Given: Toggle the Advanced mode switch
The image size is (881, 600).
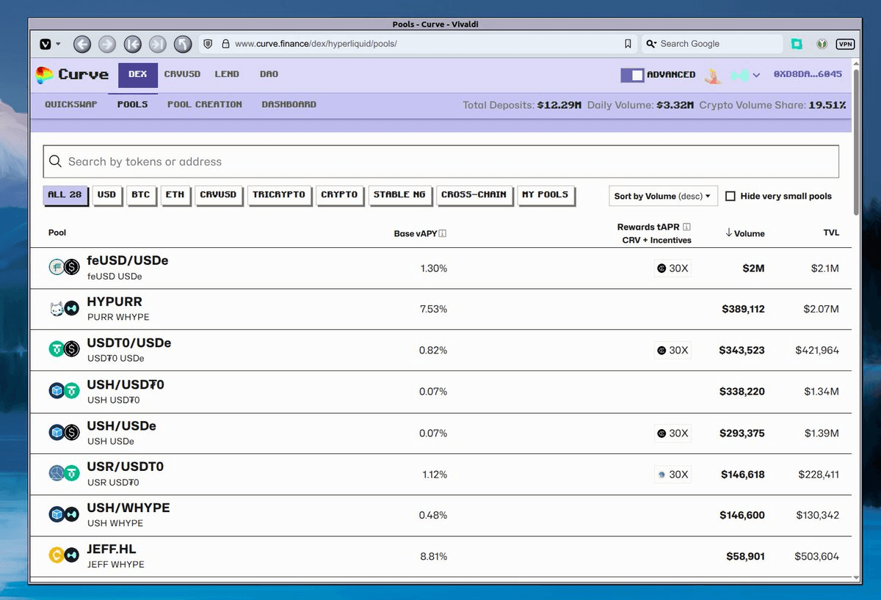Looking at the screenshot, I should coord(632,75).
